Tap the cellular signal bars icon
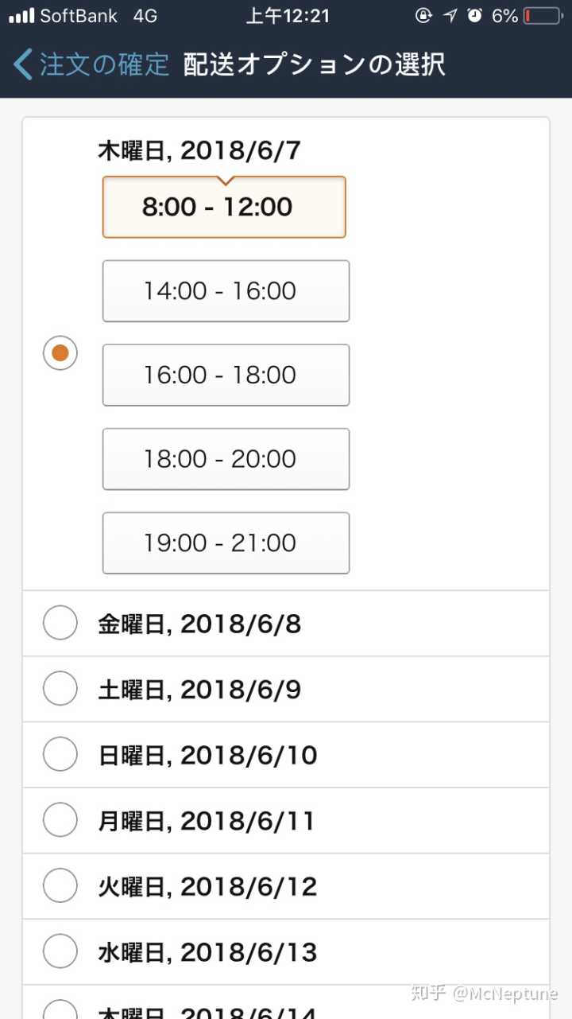The image size is (572, 1019). click(21, 16)
